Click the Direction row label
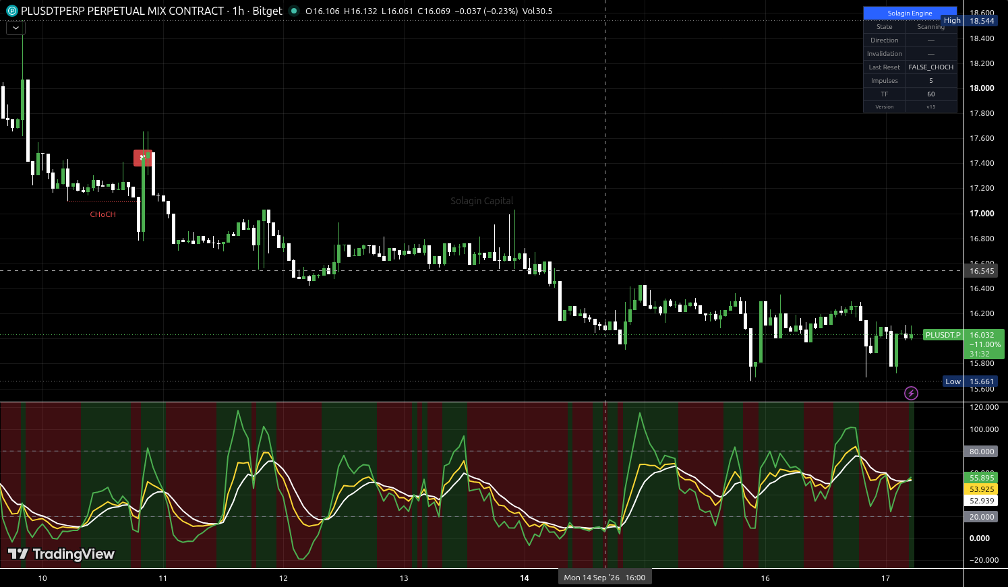This screenshot has height=587, width=1008. (885, 40)
